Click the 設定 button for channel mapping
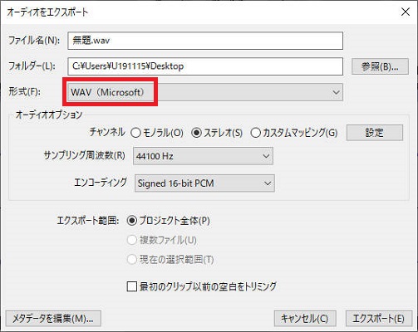The width and height of the screenshot is (418, 332). point(375,133)
